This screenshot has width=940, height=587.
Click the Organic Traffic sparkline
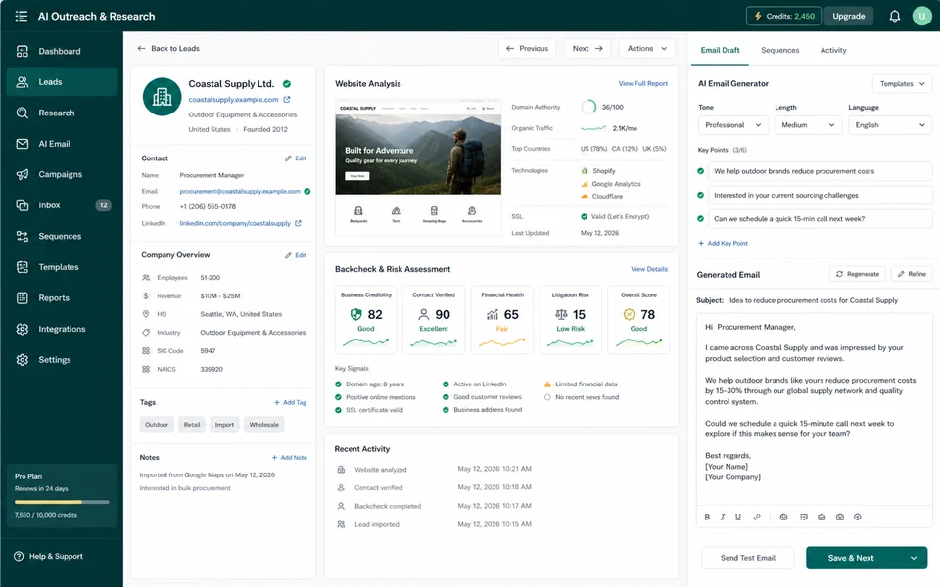click(x=593, y=128)
